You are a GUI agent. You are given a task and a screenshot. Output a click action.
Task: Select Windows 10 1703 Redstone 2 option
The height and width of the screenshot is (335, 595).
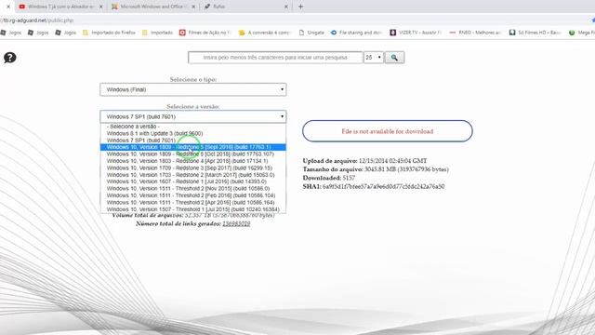pyautogui.click(x=193, y=175)
